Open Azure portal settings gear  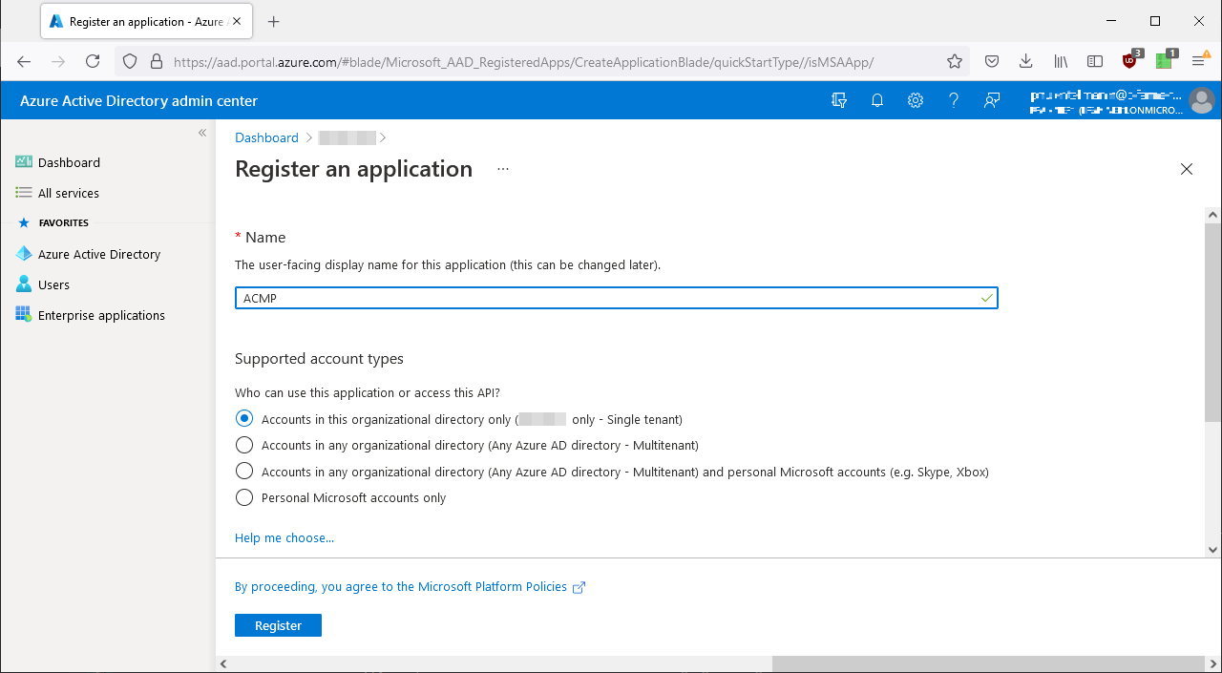[x=915, y=100]
